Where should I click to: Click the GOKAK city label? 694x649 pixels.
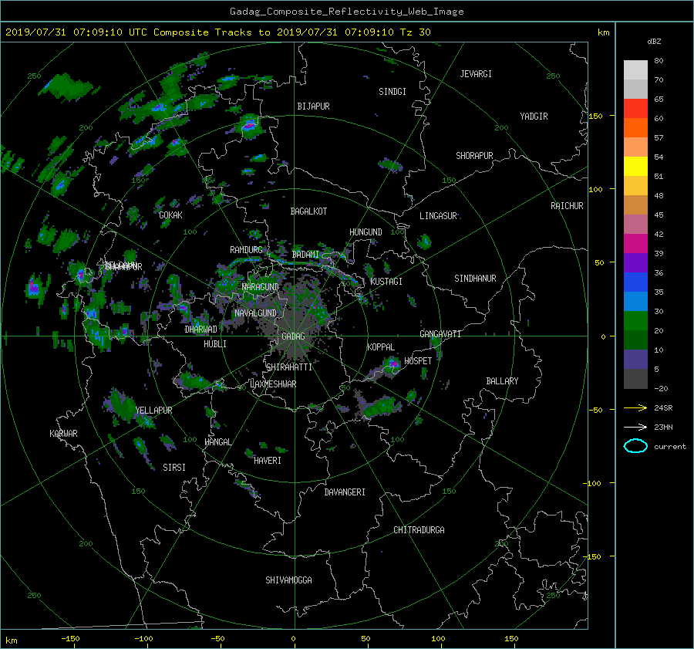click(x=171, y=215)
